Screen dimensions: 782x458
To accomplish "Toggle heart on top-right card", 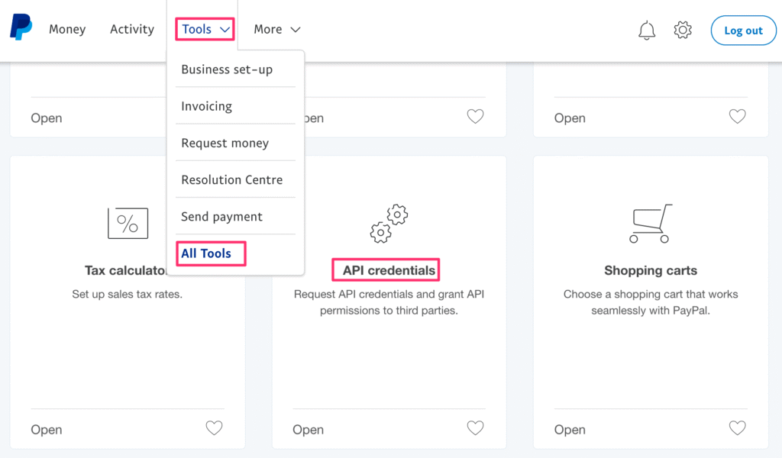I will (737, 117).
